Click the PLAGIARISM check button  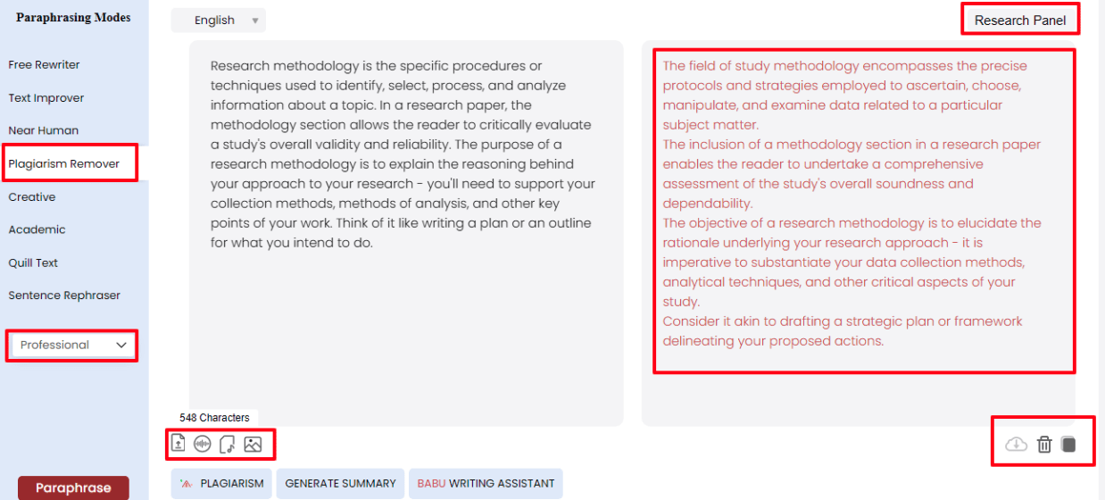tap(221, 483)
